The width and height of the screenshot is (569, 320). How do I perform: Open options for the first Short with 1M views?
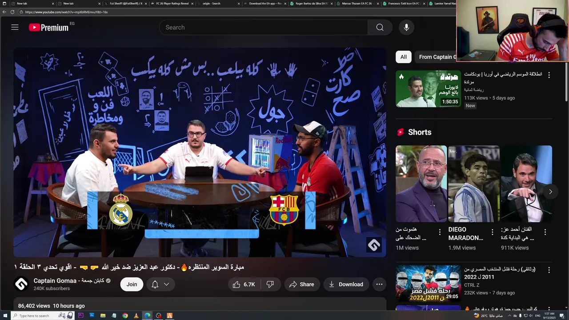(440, 232)
